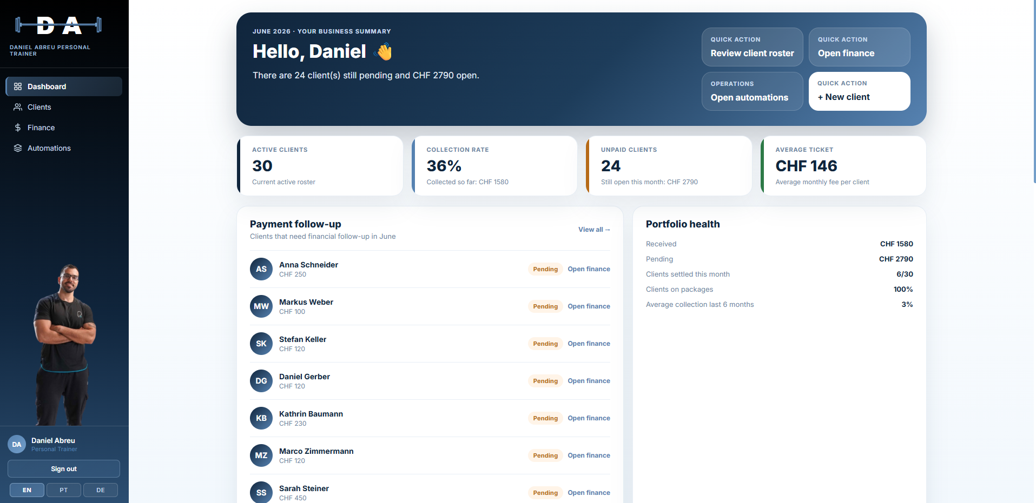Viewport: 1036px width, 503px height.
Task: Click Pending badge for Marco Zimmermann
Action: point(545,455)
